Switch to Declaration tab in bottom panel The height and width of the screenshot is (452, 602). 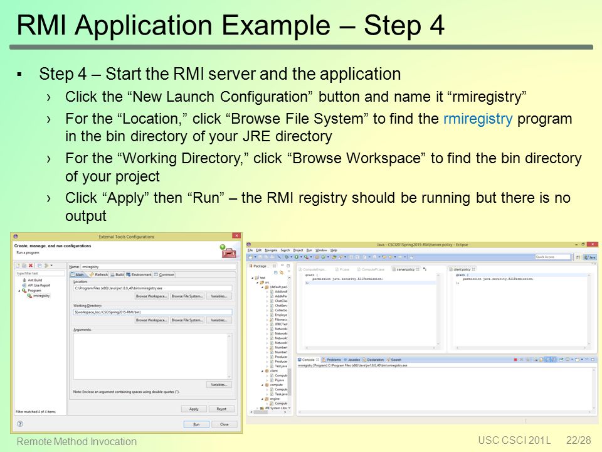tap(373, 360)
